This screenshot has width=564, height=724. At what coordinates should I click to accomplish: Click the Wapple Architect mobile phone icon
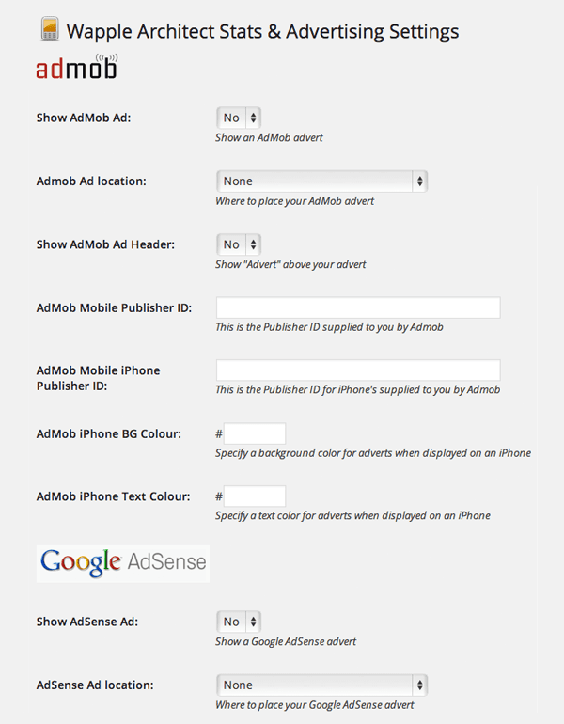49,29
